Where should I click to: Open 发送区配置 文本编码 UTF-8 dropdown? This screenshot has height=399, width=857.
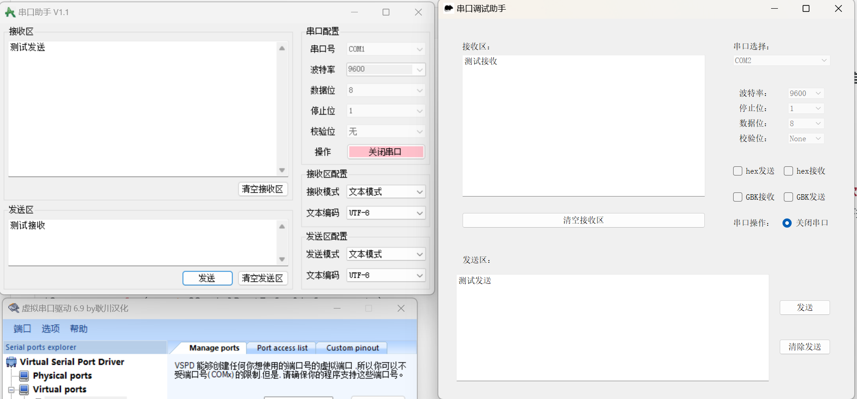(386, 276)
